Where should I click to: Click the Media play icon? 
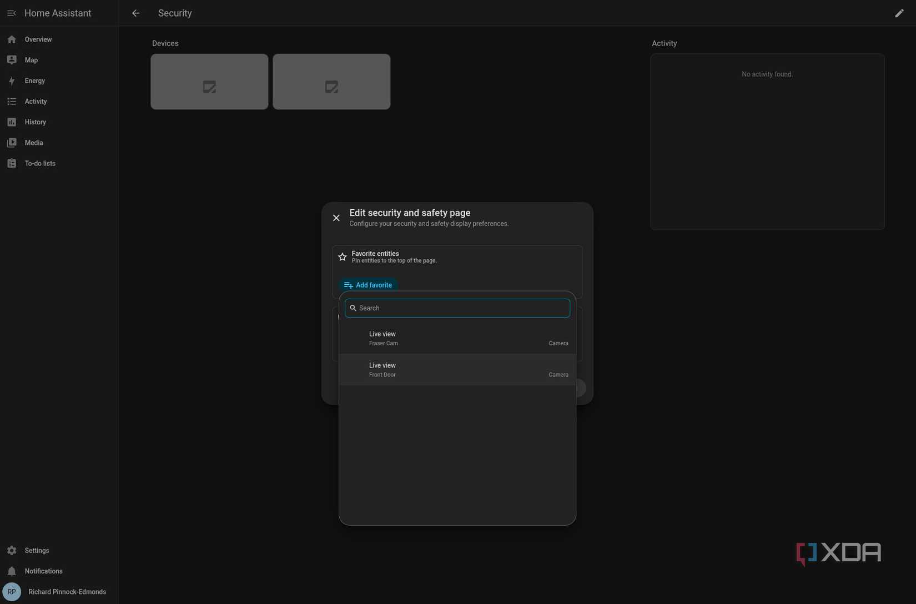(12, 143)
